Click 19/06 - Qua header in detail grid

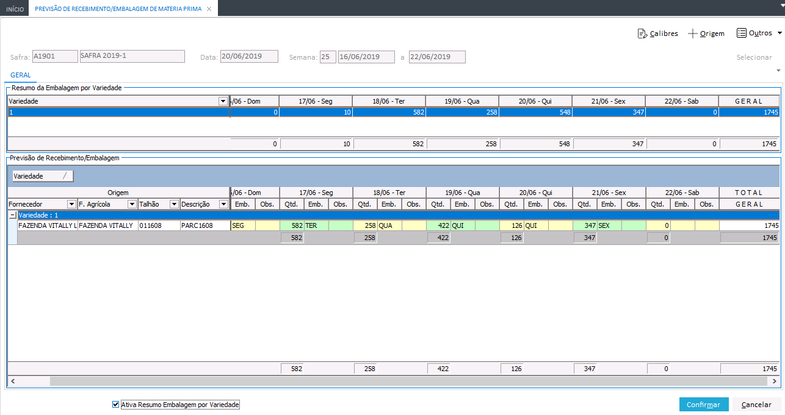point(462,193)
